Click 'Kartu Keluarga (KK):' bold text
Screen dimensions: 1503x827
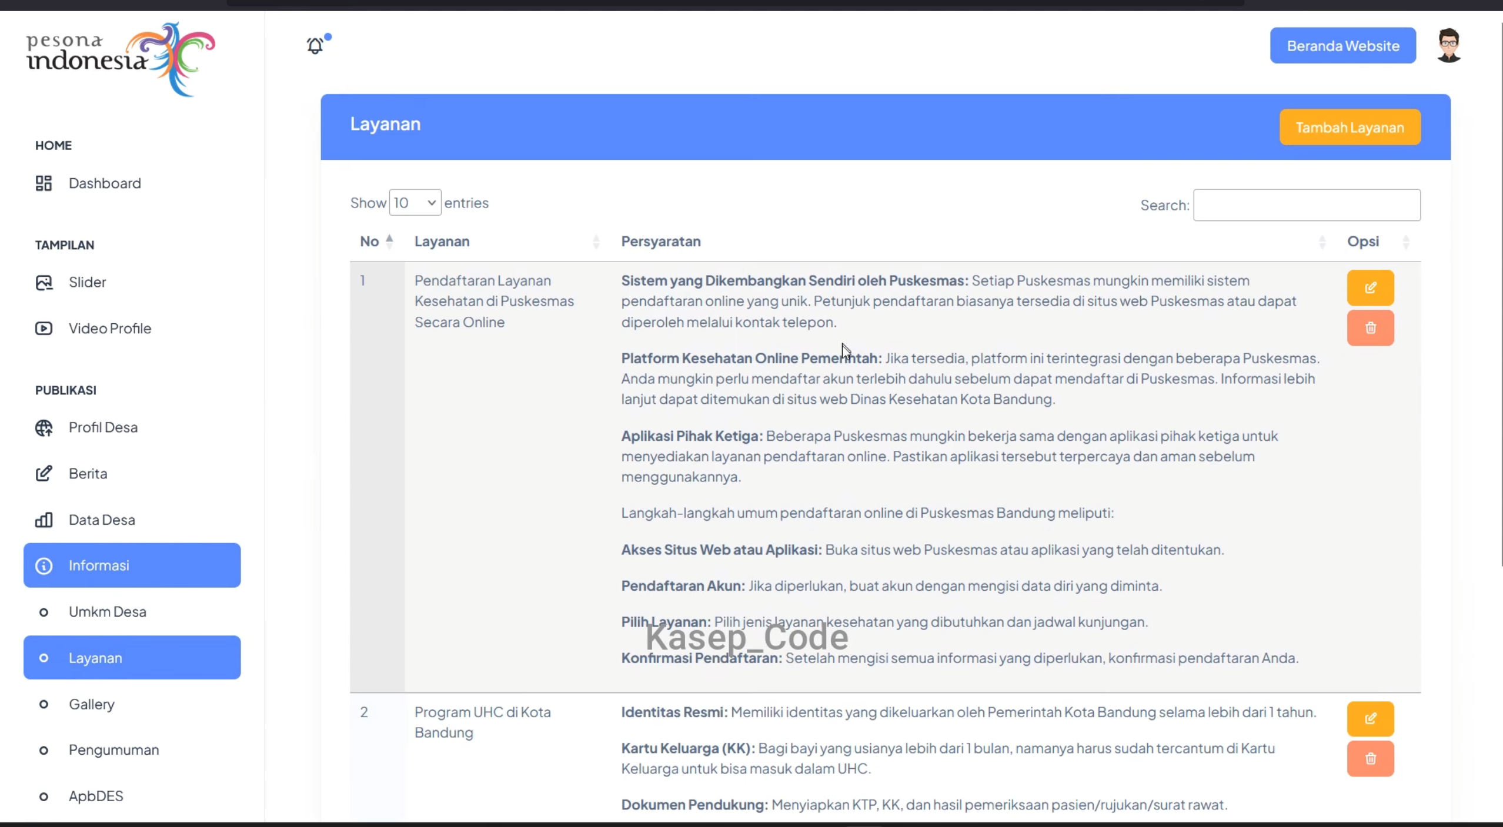click(688, 749)
